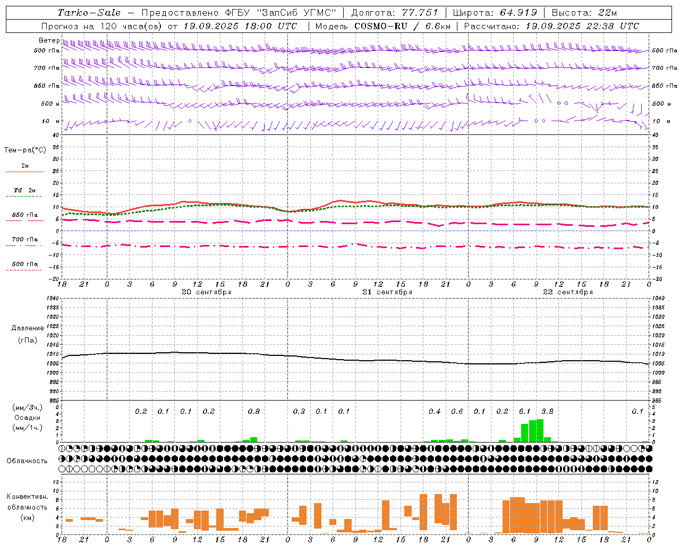This screenshot has height=544, width=680.
Task: Click the 0.6 precipitation amount
Action: (457, 411)
